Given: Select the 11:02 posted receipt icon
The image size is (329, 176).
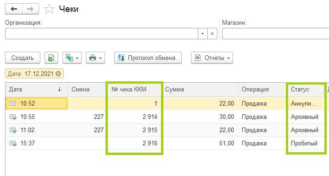Looking at the screenshot, I should click(x=13, y=130).
